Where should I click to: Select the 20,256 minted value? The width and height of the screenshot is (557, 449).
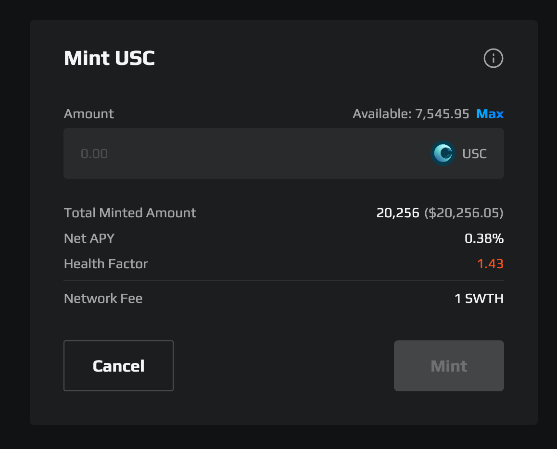398,213
